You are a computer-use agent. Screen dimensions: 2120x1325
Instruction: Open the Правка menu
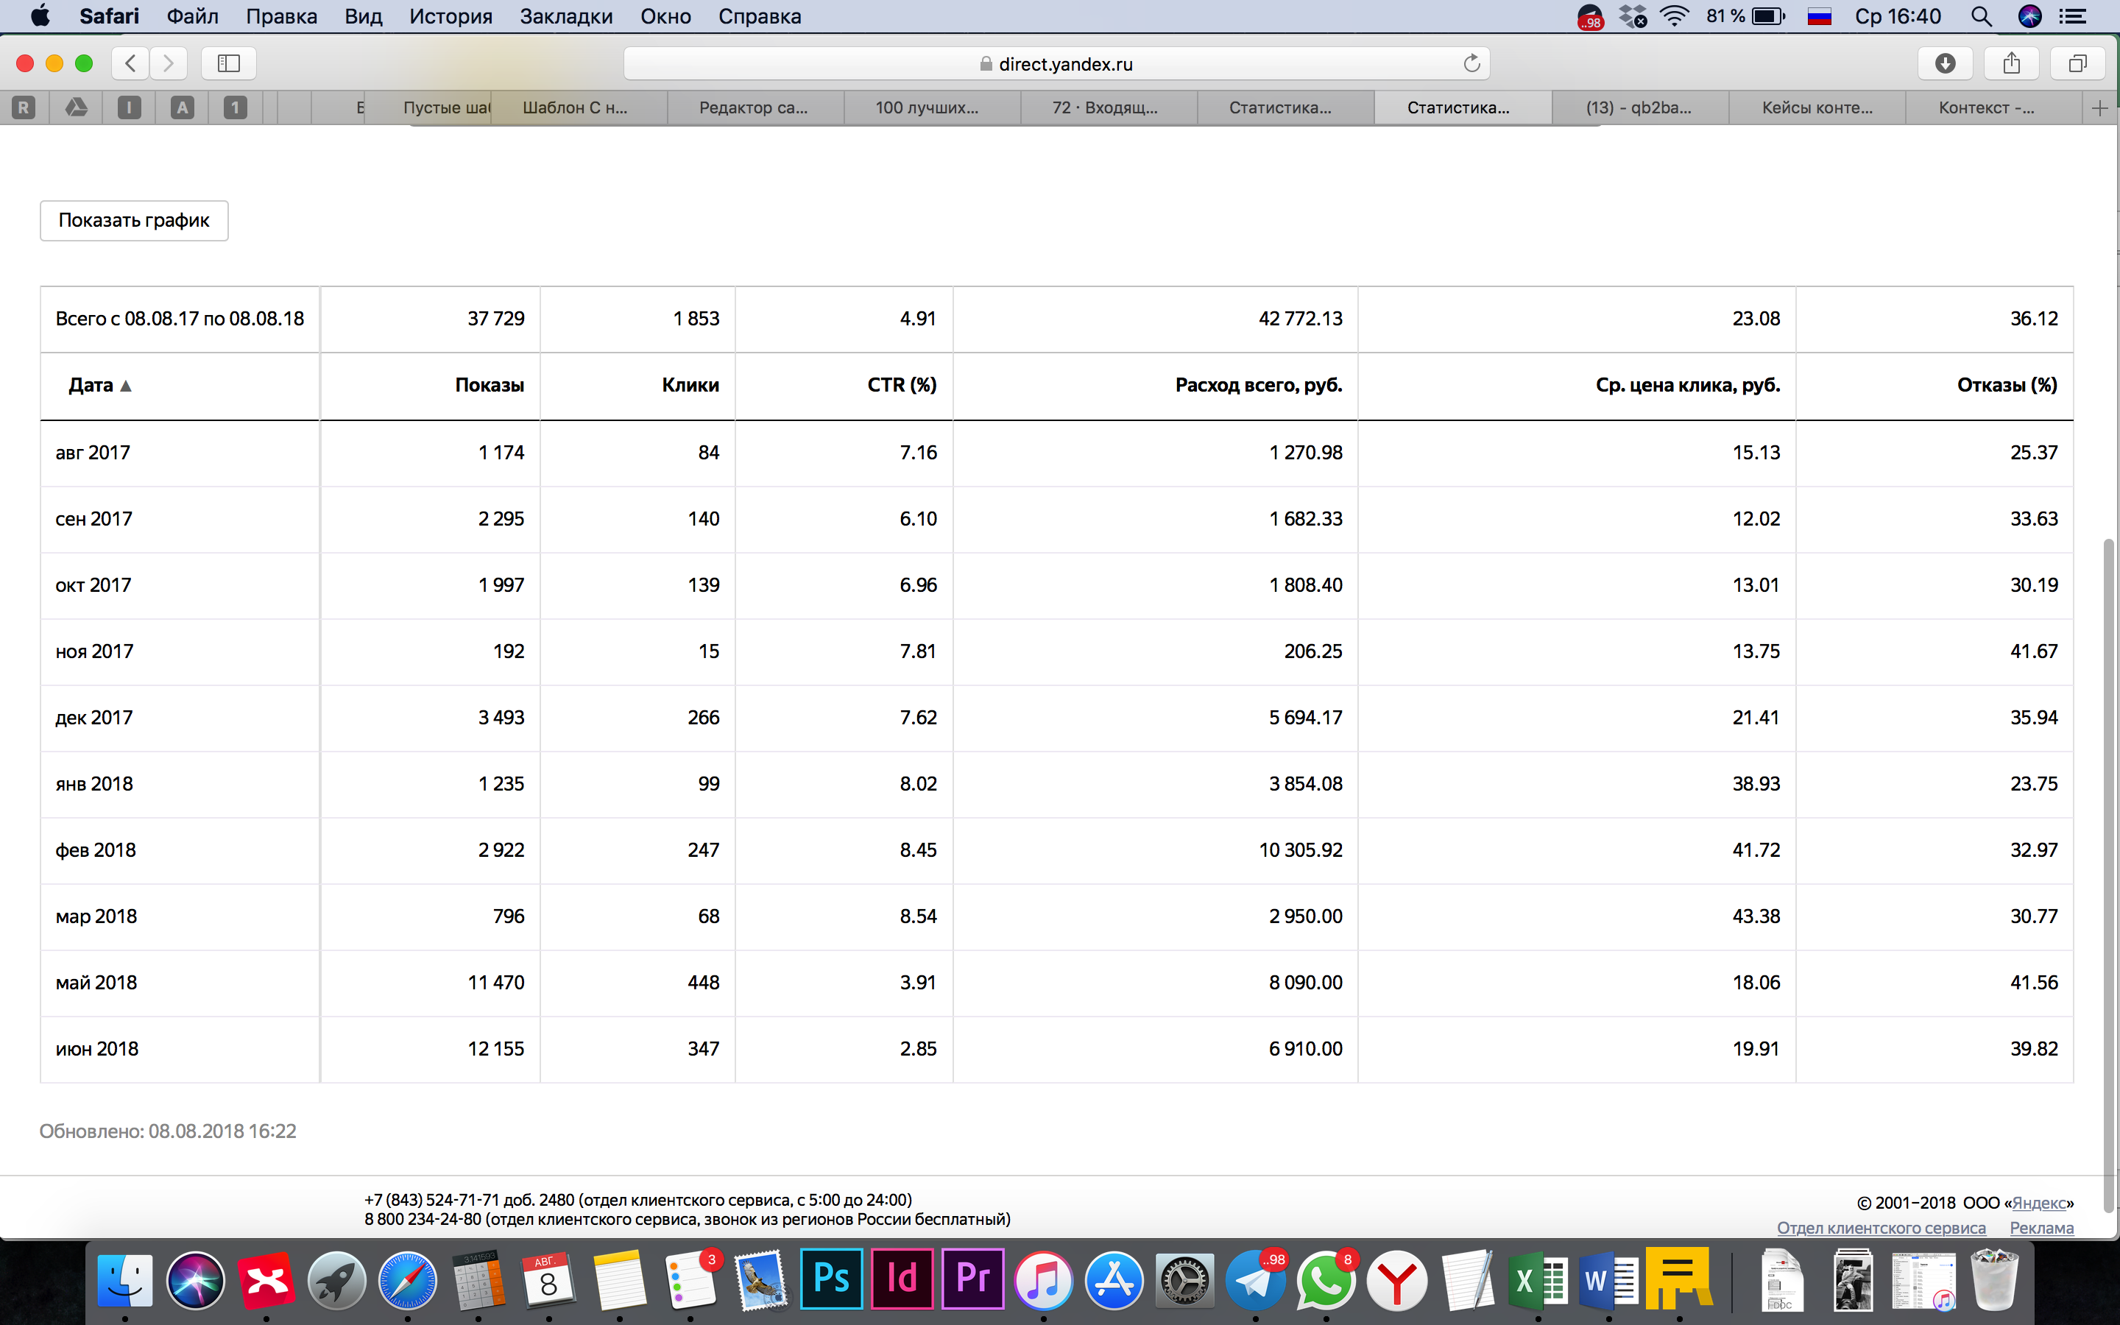281,17
